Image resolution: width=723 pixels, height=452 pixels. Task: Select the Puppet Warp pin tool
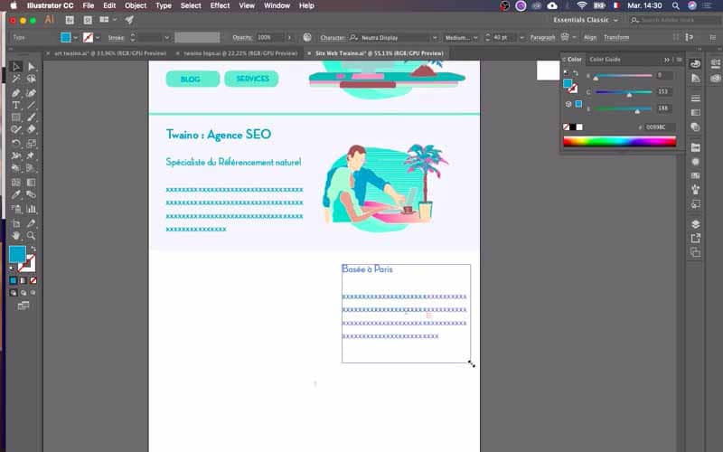(31, 155)
